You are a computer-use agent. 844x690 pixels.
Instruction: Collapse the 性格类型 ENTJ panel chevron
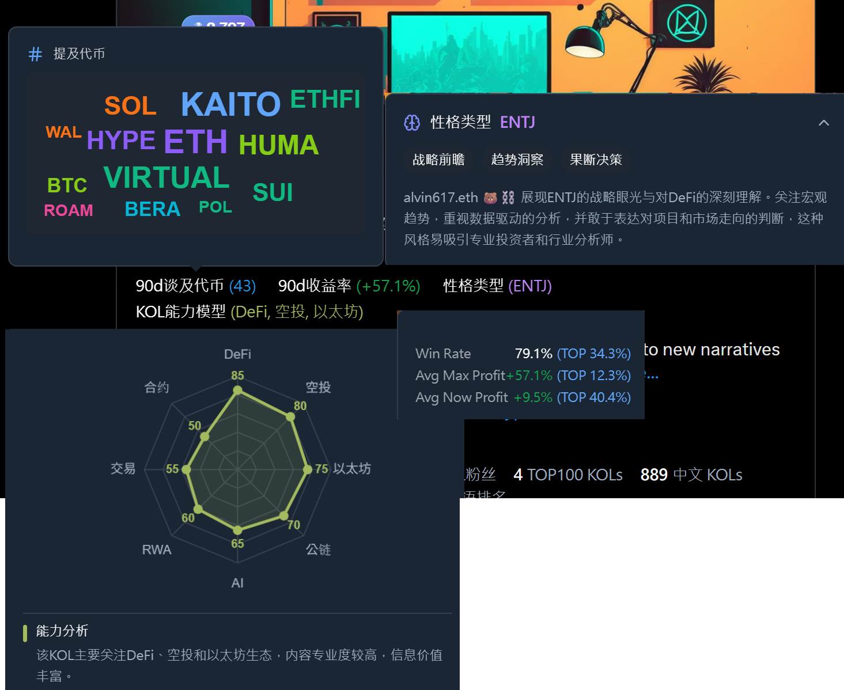824,123
